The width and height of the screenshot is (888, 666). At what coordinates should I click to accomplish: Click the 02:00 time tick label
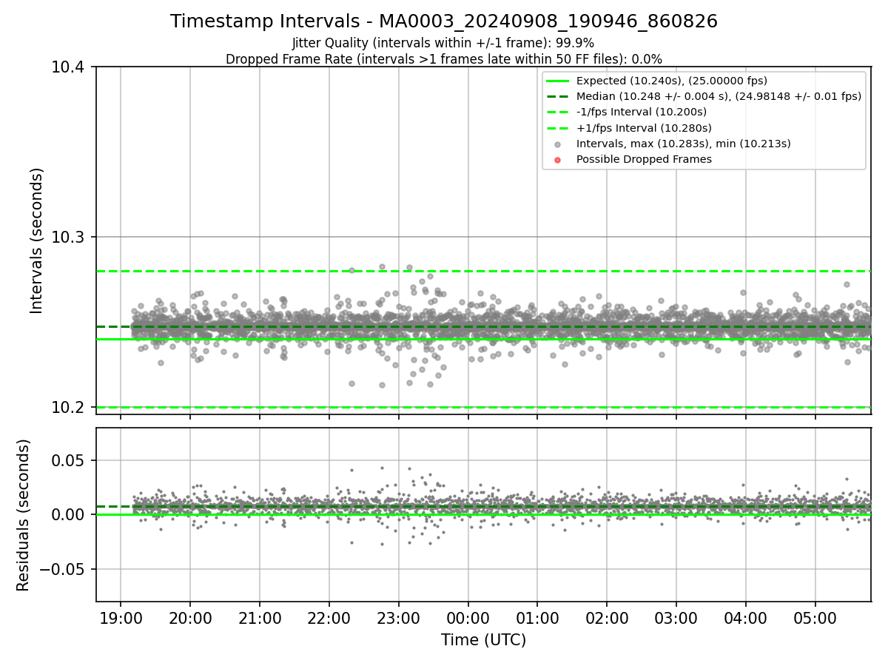pos(607,617)
